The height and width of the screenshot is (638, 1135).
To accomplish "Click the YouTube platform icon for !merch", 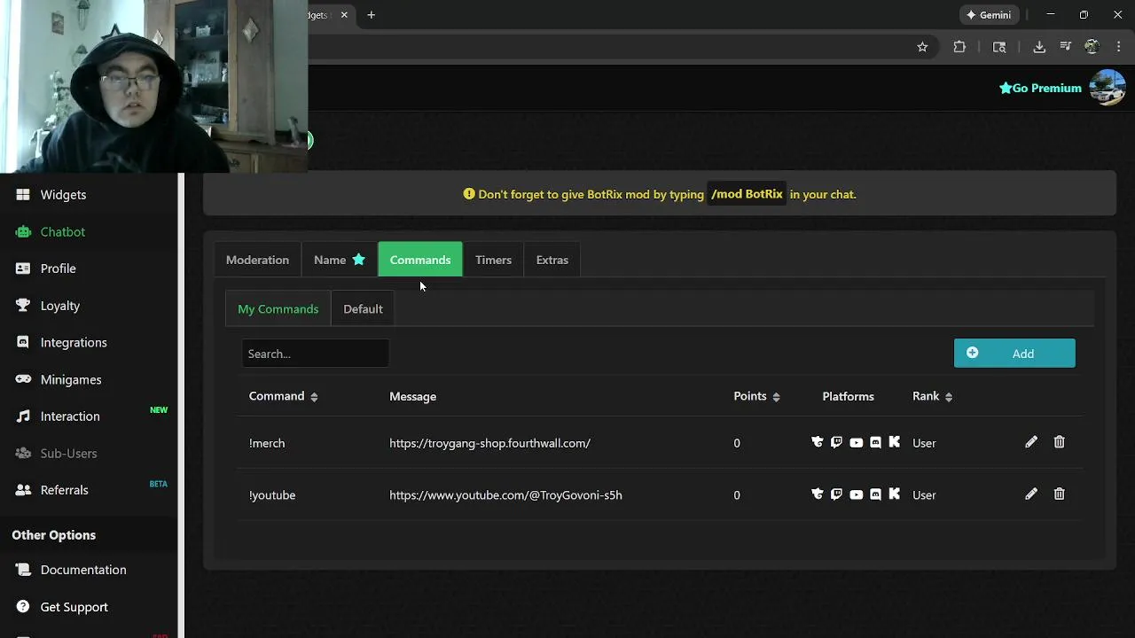I will point(856,442).
